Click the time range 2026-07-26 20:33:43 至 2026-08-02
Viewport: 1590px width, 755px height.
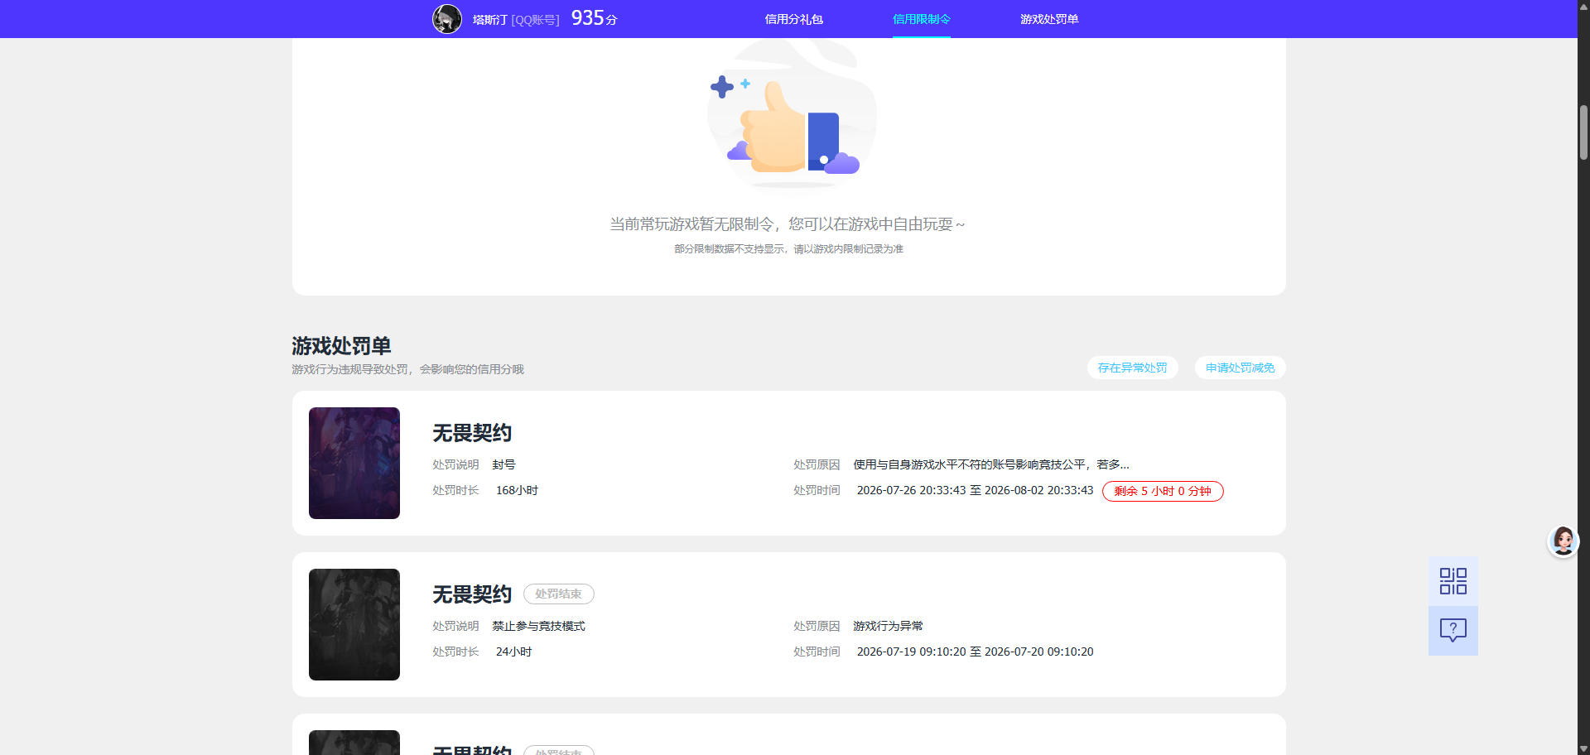(975, 490)
